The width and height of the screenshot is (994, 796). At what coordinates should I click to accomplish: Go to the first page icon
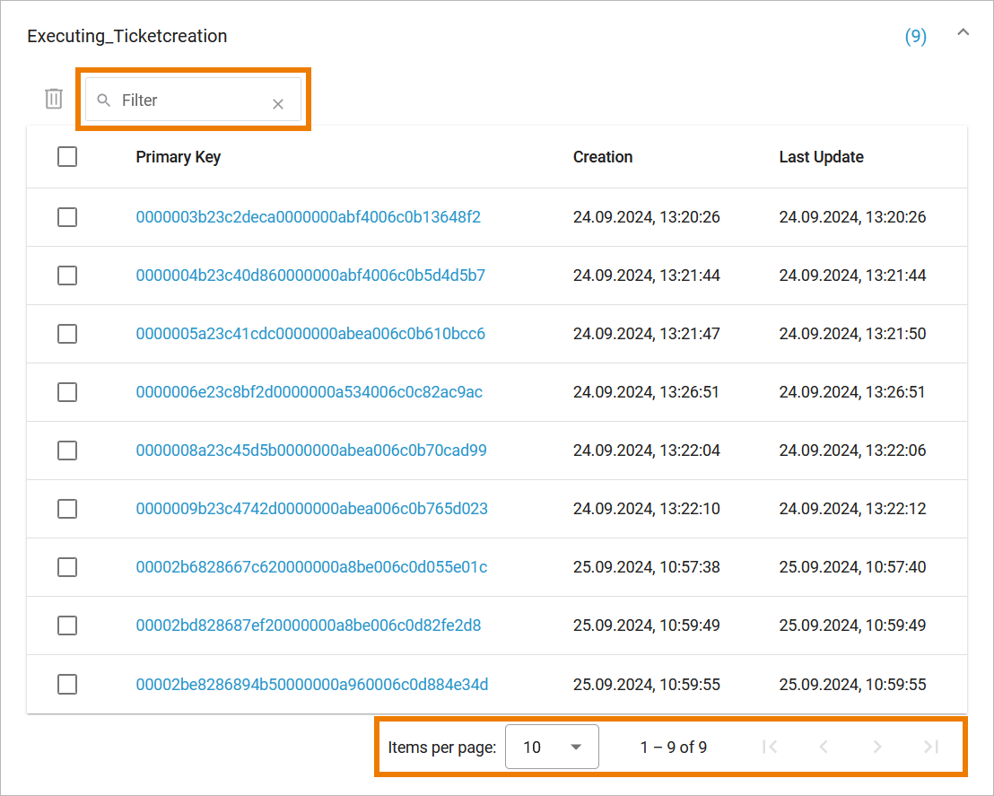(769, 747)
